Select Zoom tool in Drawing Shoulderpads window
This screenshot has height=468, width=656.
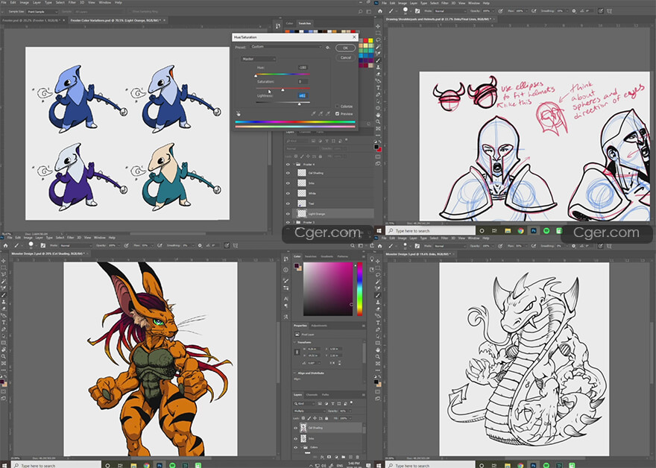point(378,121)
